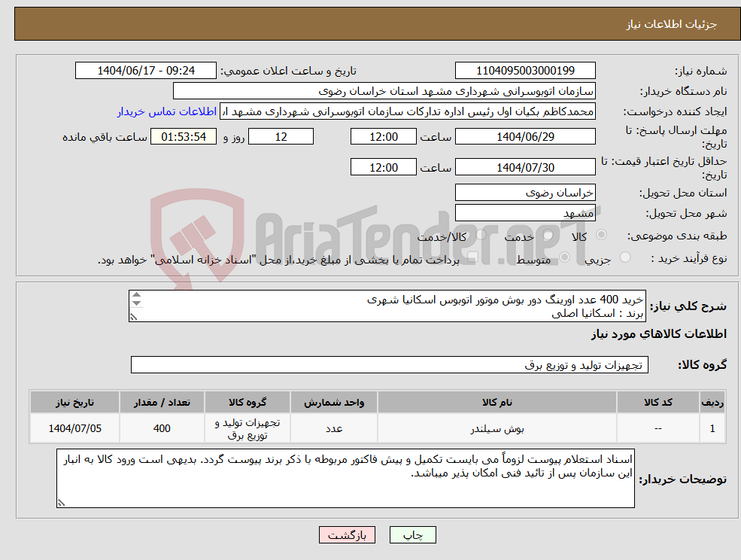Click the announcement date field 1404/06/17
The height and width of the screenshot is (560, 741).
(145, 70)
